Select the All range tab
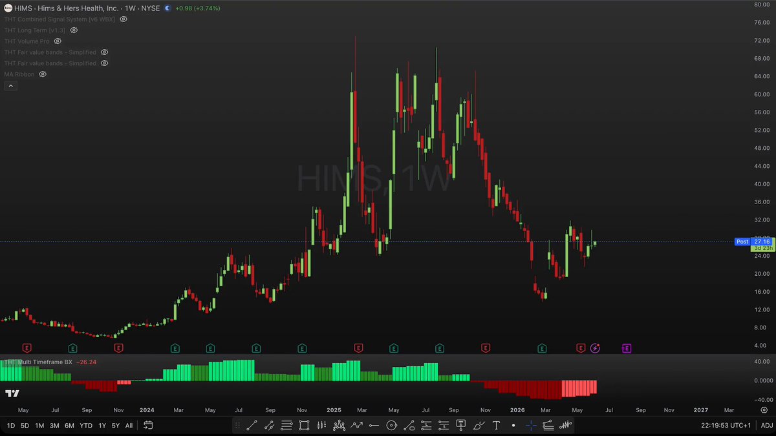The height and width of the screenshot is (436, 776). (129, 425)
